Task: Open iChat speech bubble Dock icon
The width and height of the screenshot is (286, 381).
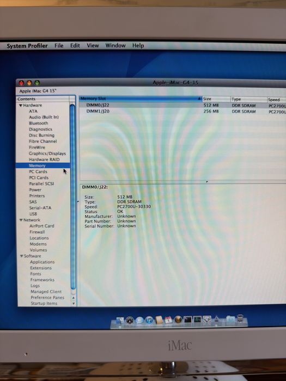Action: (x=139, y=320)
